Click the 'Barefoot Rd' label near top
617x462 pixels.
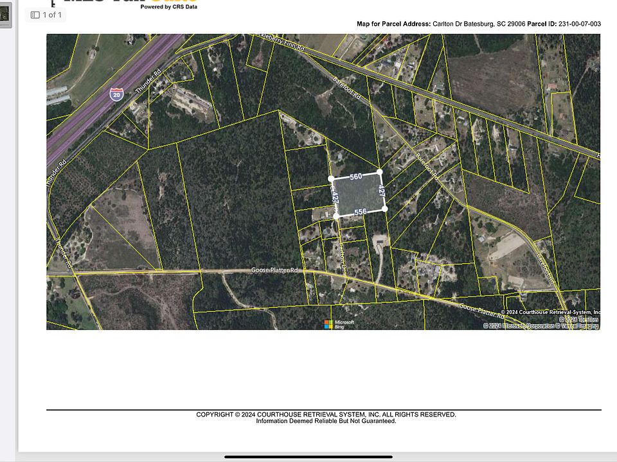(346, 88)
